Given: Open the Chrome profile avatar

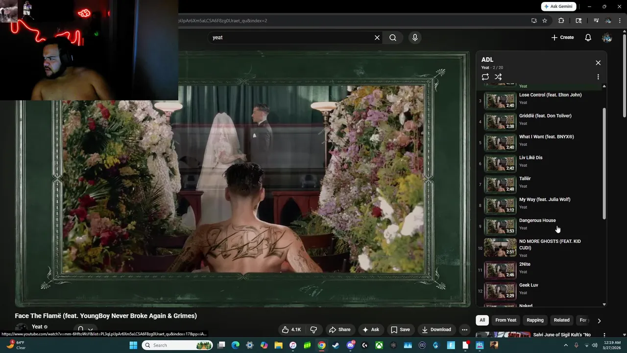Looking at the screenshot, I should click(x=608, y=21).
